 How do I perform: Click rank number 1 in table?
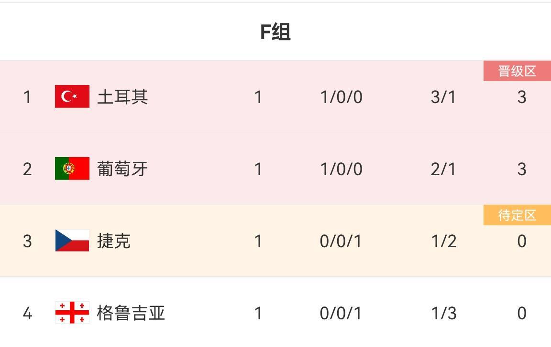point(27,97)
